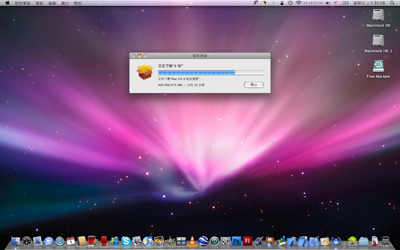
Task: Minimize the 软件更新 window
Action: 139,55
